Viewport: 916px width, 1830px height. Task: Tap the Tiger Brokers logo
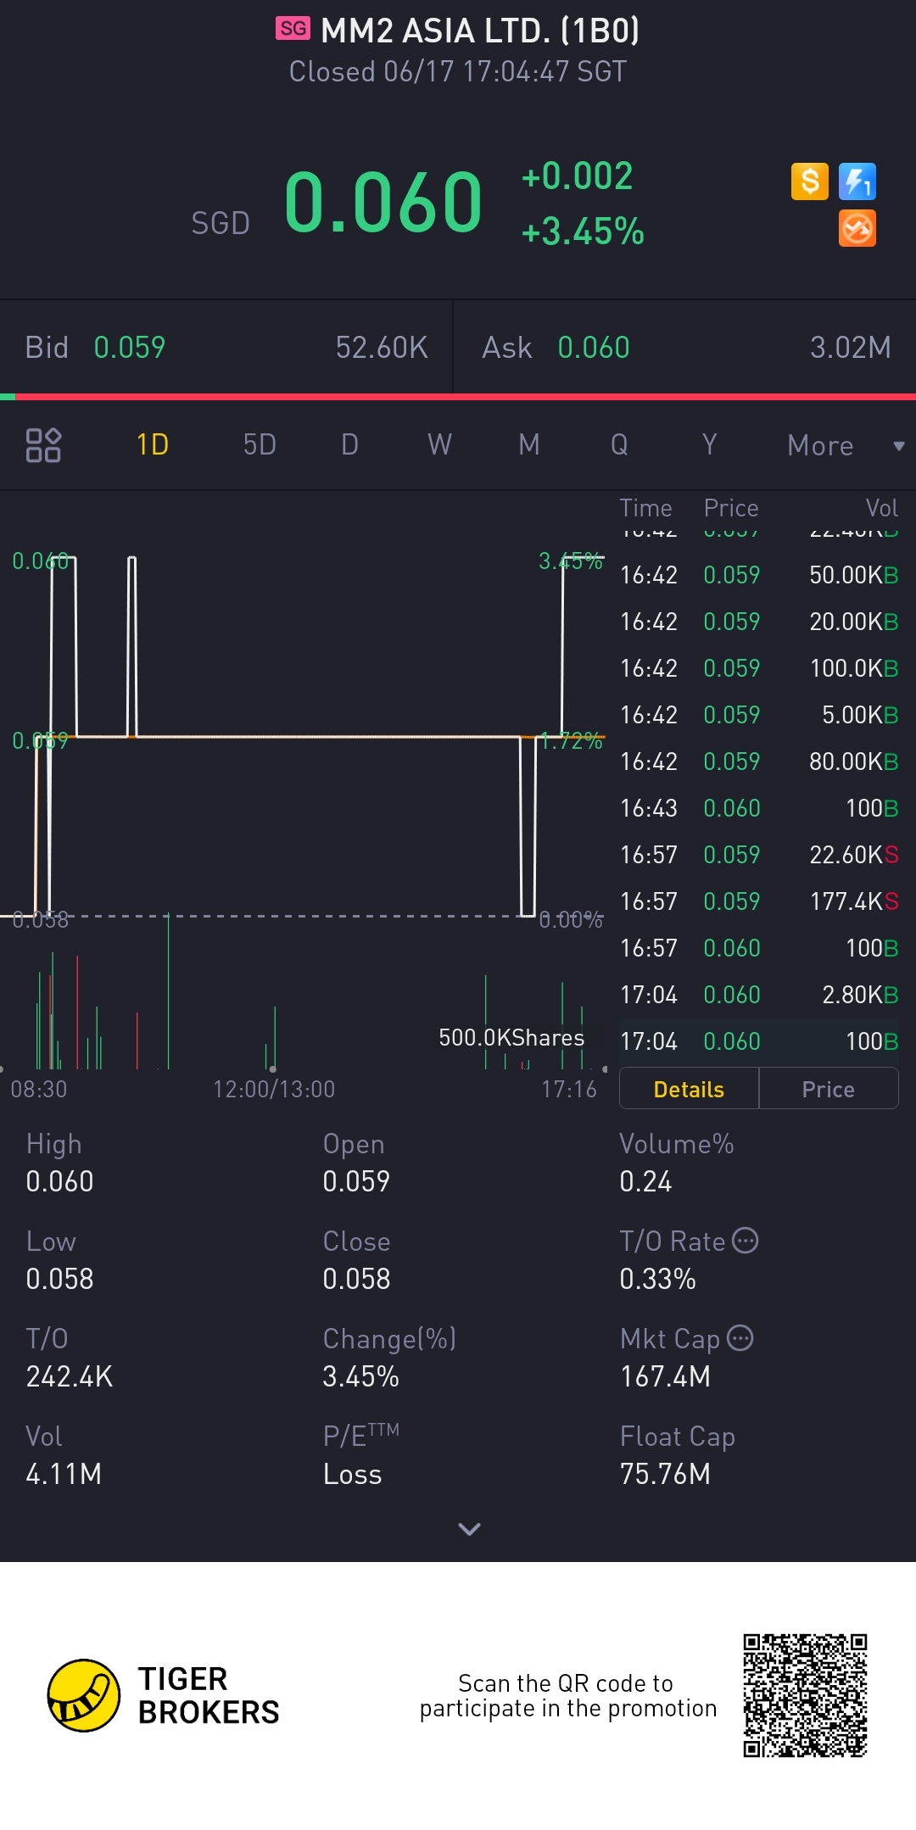(x=83, y=1695)
